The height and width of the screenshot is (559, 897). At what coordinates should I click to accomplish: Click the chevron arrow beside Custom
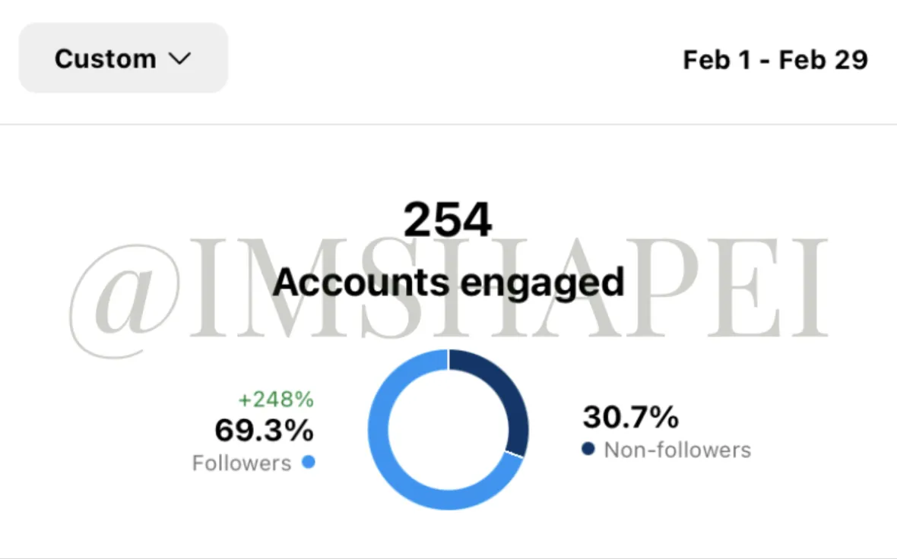click(179, 59)
